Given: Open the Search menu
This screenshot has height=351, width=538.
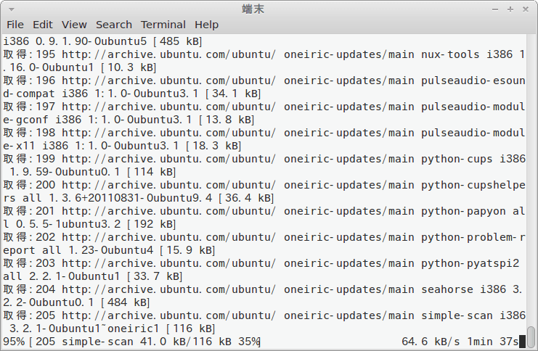Looking at the screenshot, I should (x=113, y=25).
